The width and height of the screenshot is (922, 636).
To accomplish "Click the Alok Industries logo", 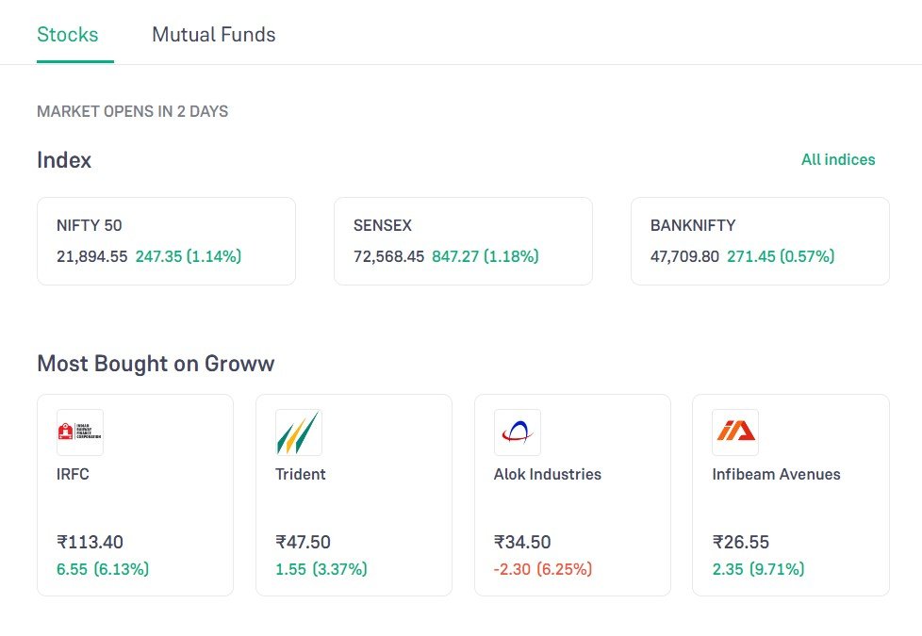I will pos(518,432).
